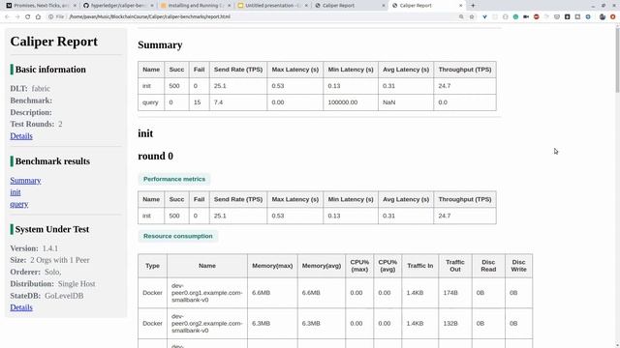This screenshot has height=348, width=620.
Task: Open the user profile avatar icon
Action: [603, 17]
